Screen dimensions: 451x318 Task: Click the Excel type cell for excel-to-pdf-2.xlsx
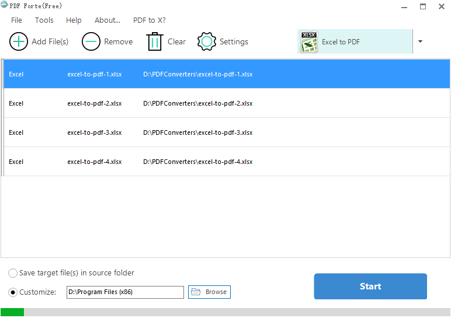click(16, 103)
